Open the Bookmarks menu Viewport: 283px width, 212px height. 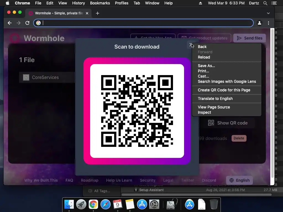point(100,3)
